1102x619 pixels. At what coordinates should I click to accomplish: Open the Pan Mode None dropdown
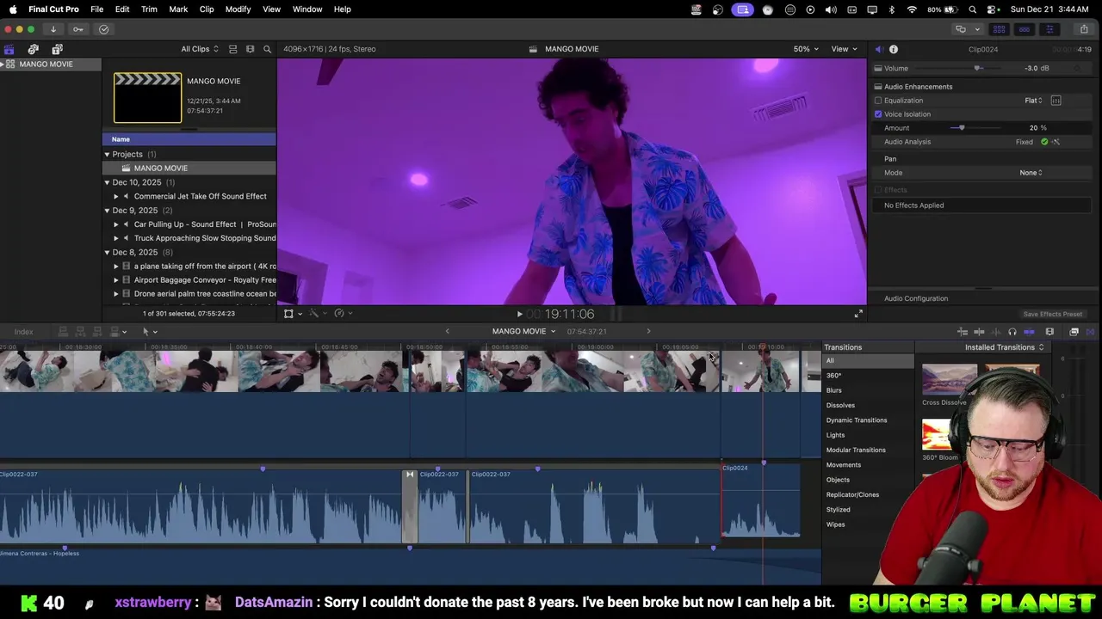coord(1031,173)
